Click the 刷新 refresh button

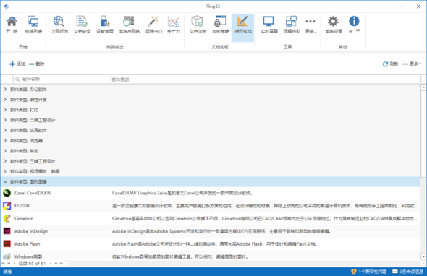point(390,64)
